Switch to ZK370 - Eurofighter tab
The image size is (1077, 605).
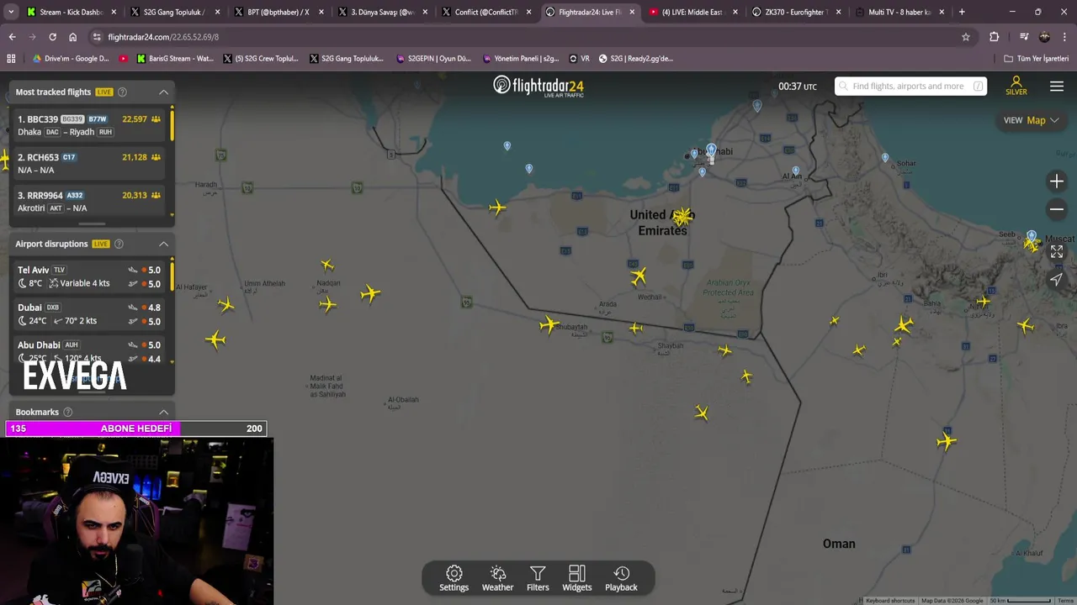pos(797,12)
